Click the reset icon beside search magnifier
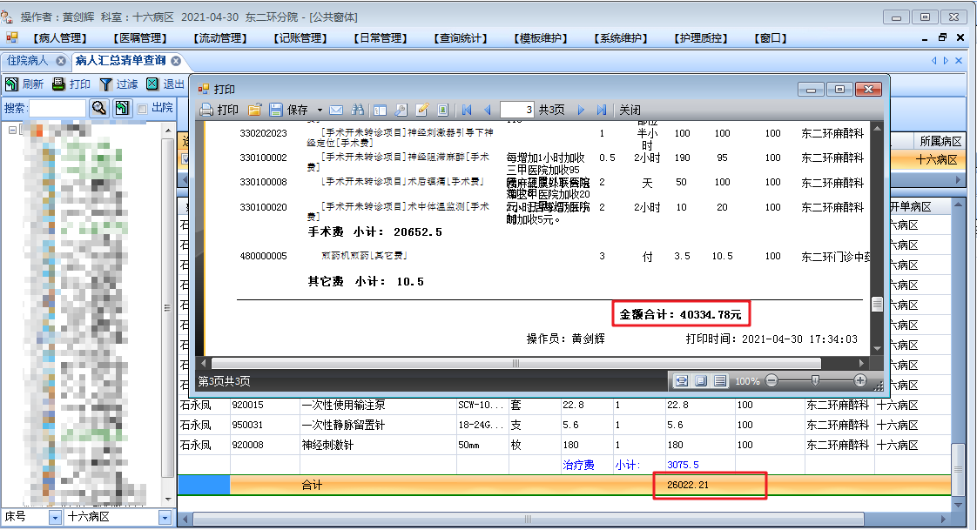Viewport: 977px width, 530px height. pyautogui.click(x=122, y=108)
